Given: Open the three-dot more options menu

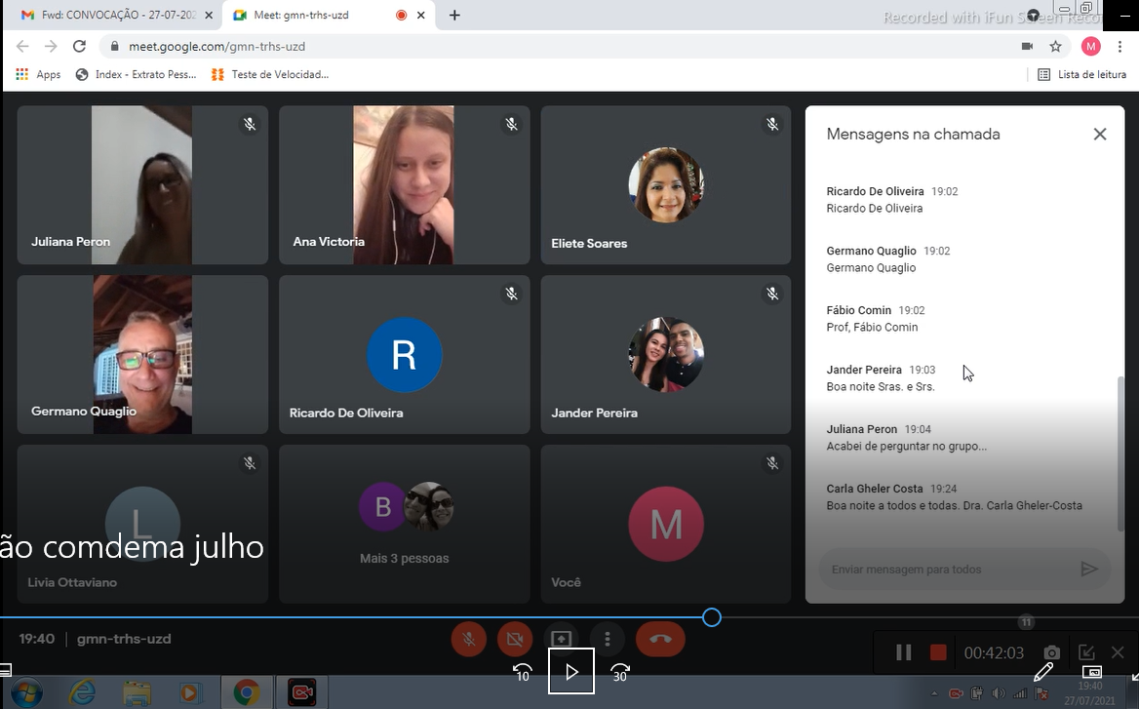Looking at the screenshot, I should (x=608, y=639).
